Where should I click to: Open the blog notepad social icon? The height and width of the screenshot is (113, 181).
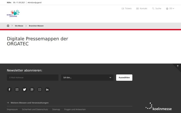point(32,89)
